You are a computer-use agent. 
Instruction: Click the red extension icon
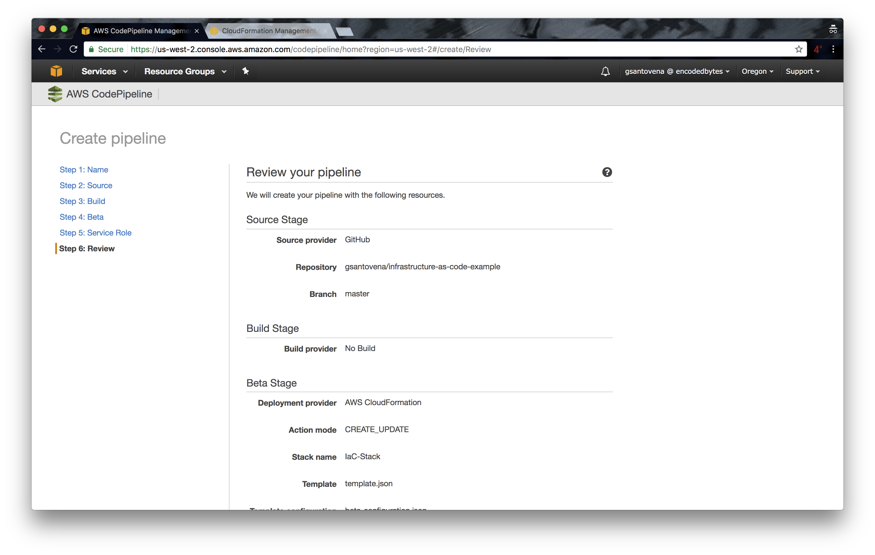[817, 49]
